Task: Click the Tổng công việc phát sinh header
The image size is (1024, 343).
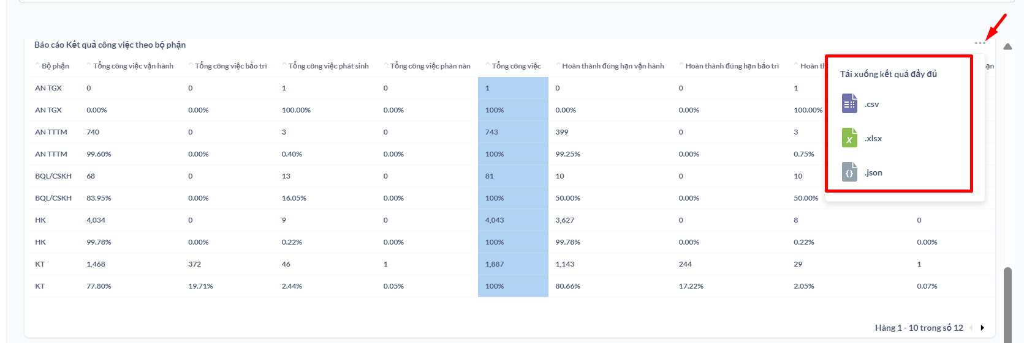Action: [328, 66]
